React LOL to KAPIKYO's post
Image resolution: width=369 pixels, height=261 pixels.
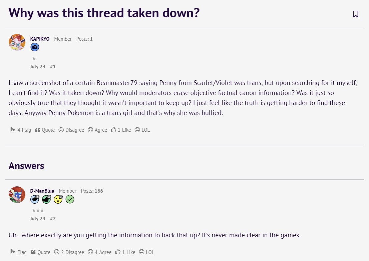pyautogui.click(x=142, y=130)
